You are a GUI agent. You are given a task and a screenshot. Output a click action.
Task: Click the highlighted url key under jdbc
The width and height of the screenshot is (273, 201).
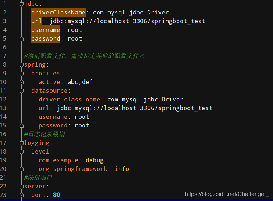click(37, 21)
